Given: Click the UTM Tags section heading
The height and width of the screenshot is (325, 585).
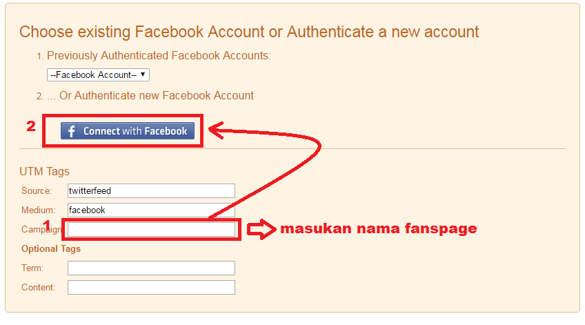Looking at the screenshot, I should coord(44,171).
